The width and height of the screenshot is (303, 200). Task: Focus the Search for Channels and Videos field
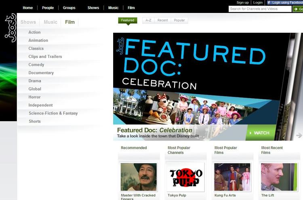(260, 9)
